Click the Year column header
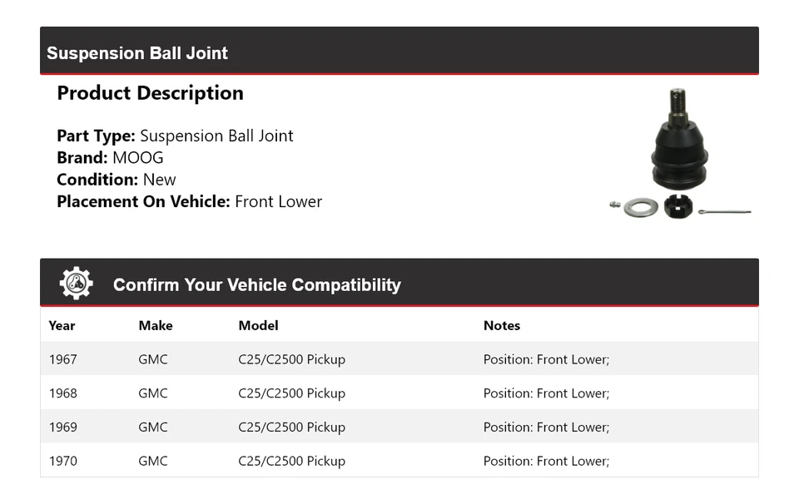Screen dimensions: 799x504 pos(62,325)
